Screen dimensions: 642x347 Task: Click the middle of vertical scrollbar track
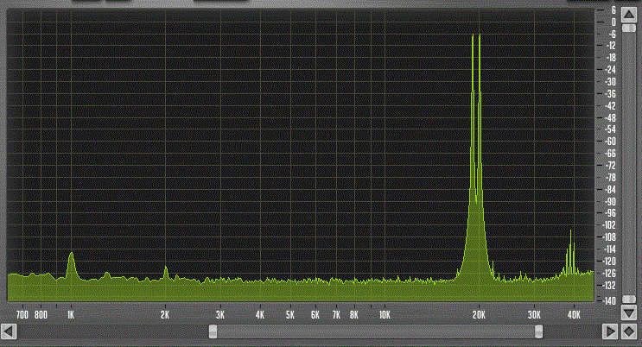(629, 164)
